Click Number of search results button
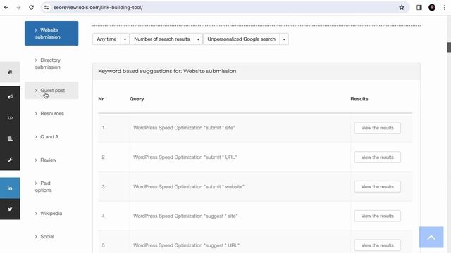Viewport: 451px width, 253px height. [162, 39]
